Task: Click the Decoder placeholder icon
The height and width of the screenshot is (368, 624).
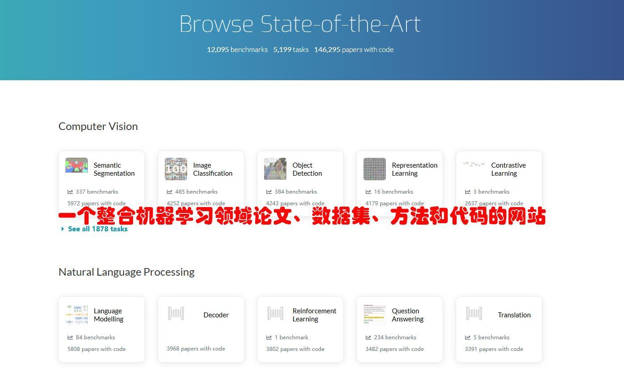Action: pyautogui.click(x=176, y=313)
